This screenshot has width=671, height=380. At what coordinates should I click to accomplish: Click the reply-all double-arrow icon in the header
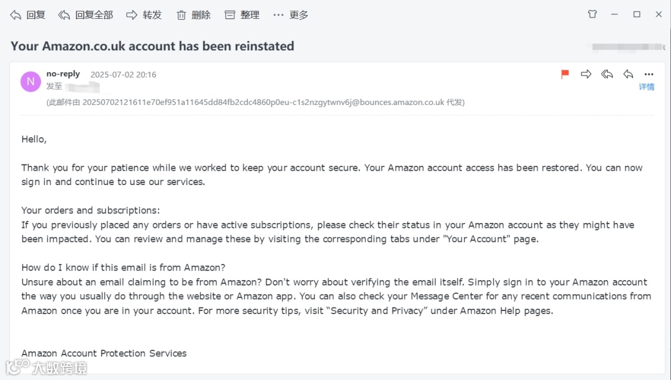(607, 75)
